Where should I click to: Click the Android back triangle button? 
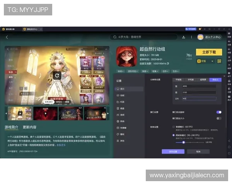(x=229, y=141)
